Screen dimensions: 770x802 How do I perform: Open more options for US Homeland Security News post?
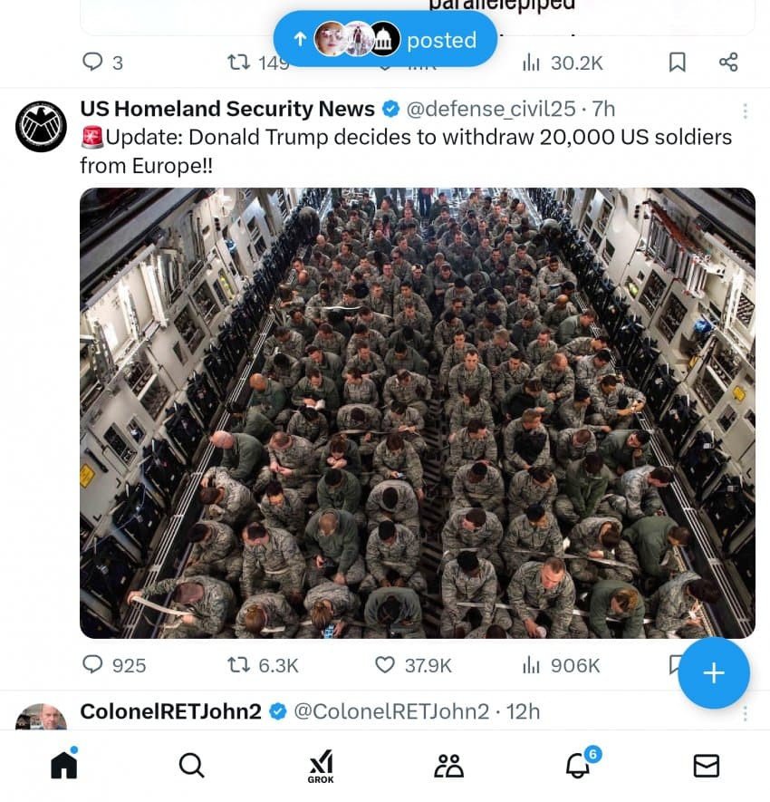745,111
